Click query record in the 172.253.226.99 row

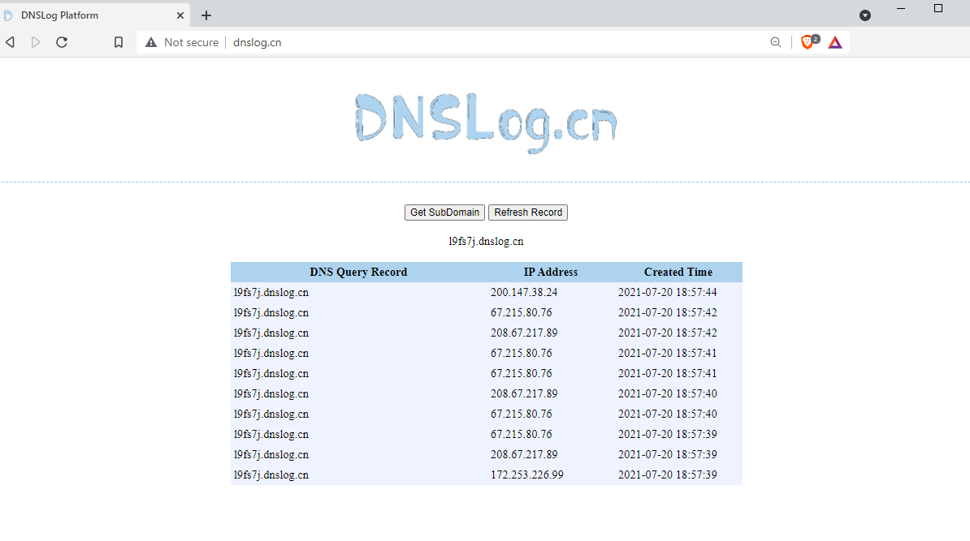(x=271, y=475)
